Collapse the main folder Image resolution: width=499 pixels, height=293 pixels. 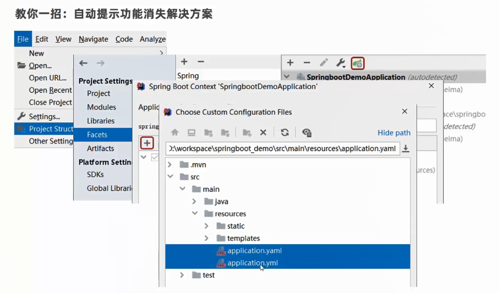[x=183, y=189]
